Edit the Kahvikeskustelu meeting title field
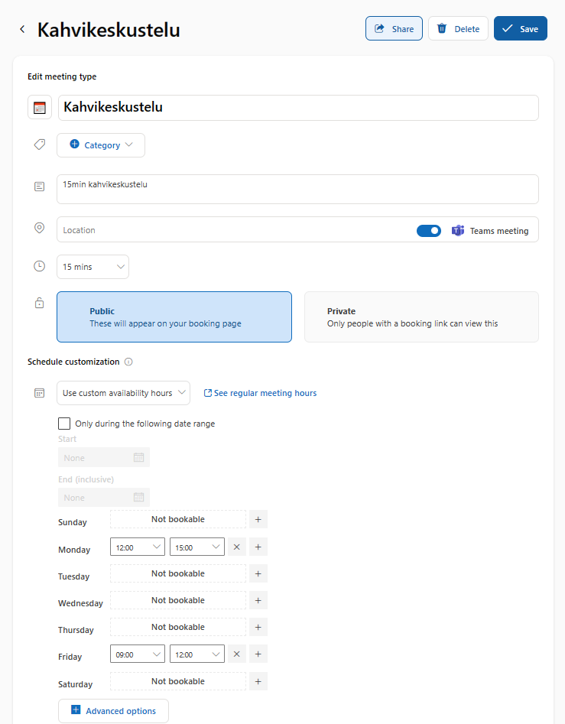This screenshot has height=724, width=565. (298, 108)
